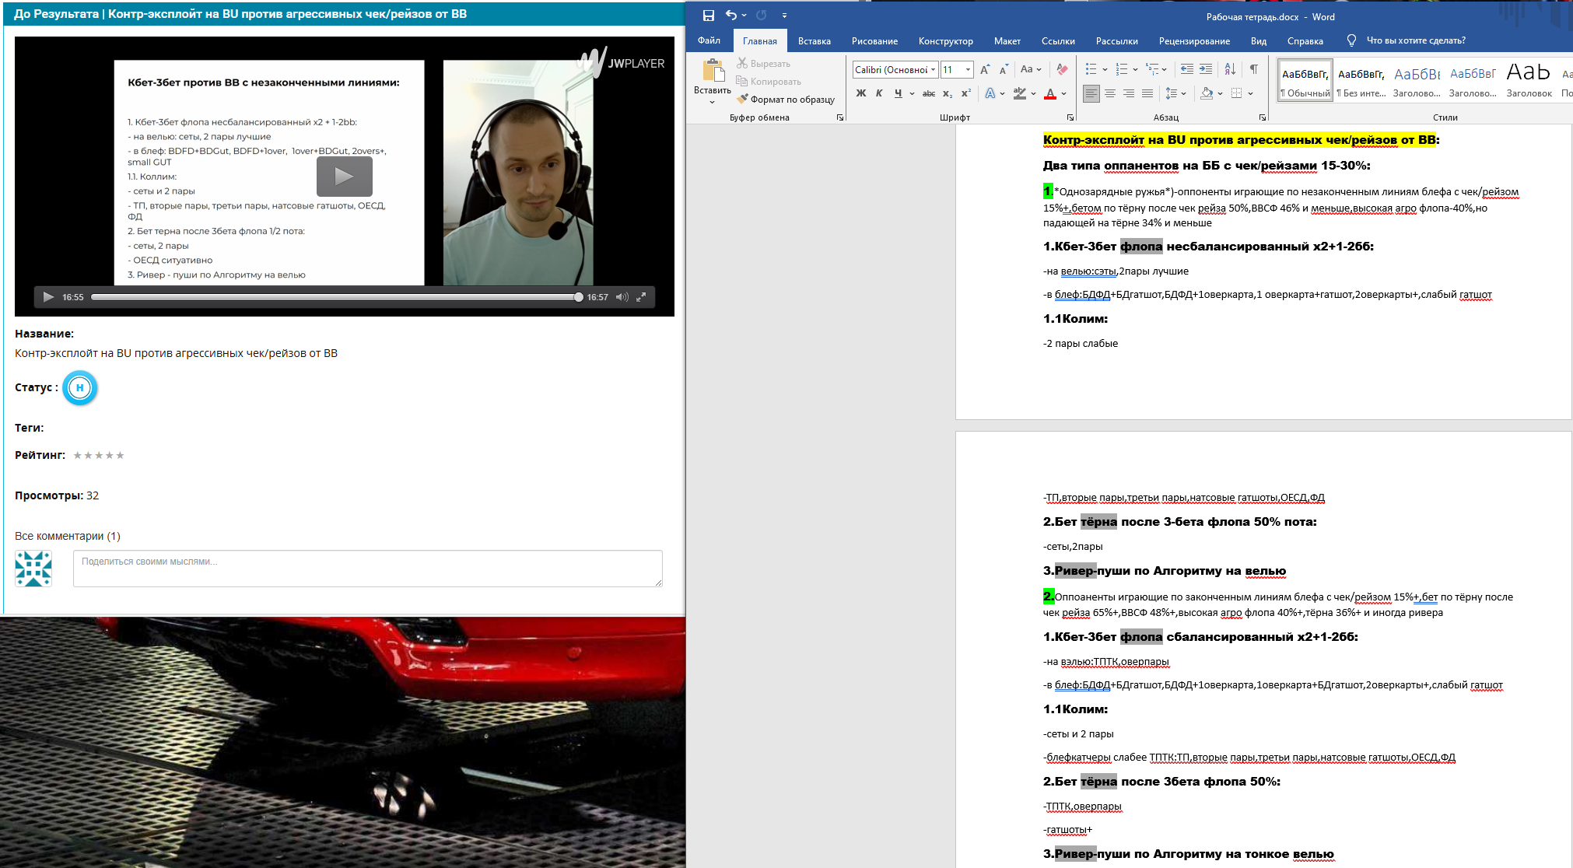This screenshot has width=1573, height=868.
Task: Click the sort A-Я icon
Action: [1230, 69]
